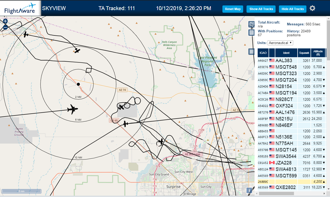This screenshot has height=197, width=330.
Task: Click the US flag in the SWA3544 row
Action: pos(272,156)
